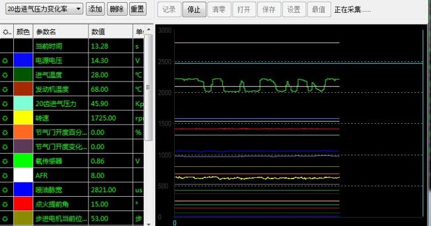Toggle the gear icon for 20齿进气压力 row

[5, 104]
